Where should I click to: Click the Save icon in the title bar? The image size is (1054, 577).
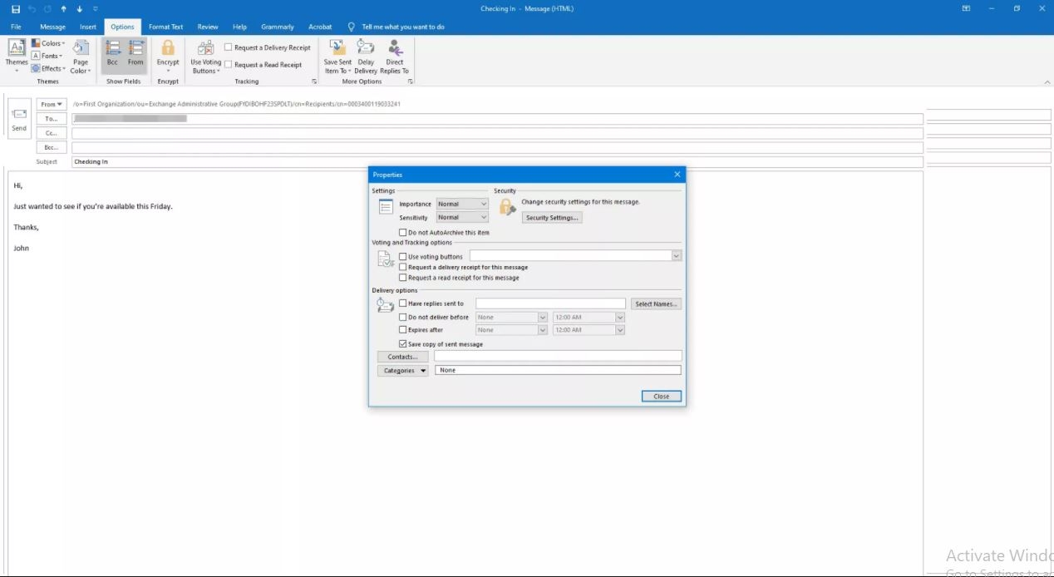pyautogui.click(x=16, y=8)
